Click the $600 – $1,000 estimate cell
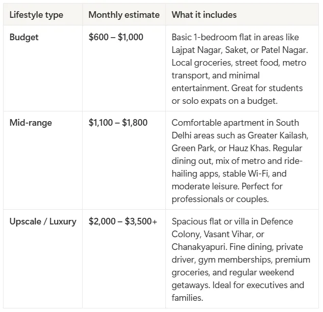Viewport: 323px width, 312px height. click(x=116, y=37)
